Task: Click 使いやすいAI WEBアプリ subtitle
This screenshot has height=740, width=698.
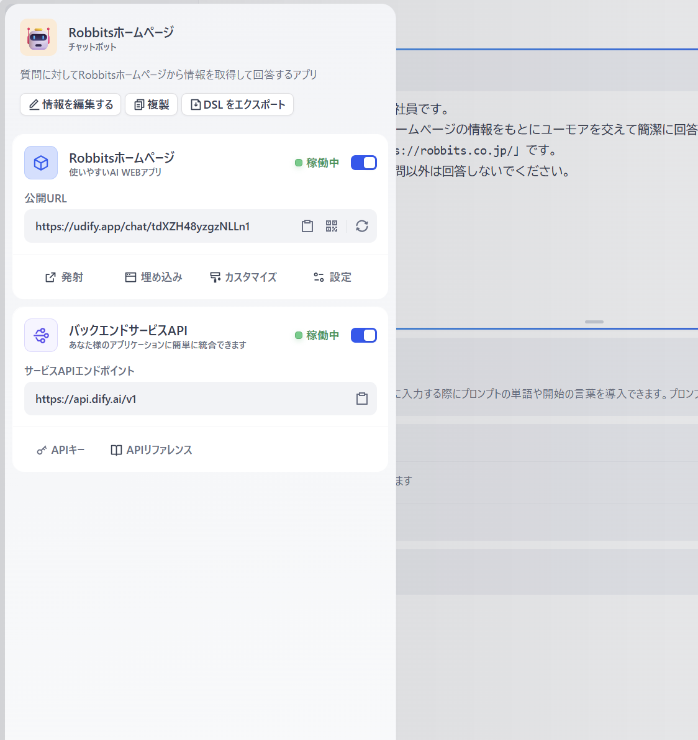Action: tap(115, 172)
